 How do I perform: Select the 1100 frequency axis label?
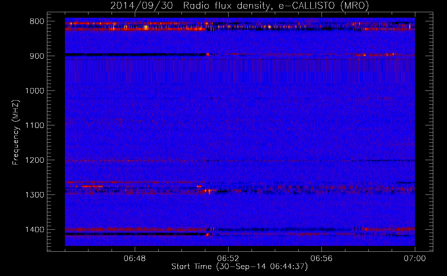pos(35,126)
